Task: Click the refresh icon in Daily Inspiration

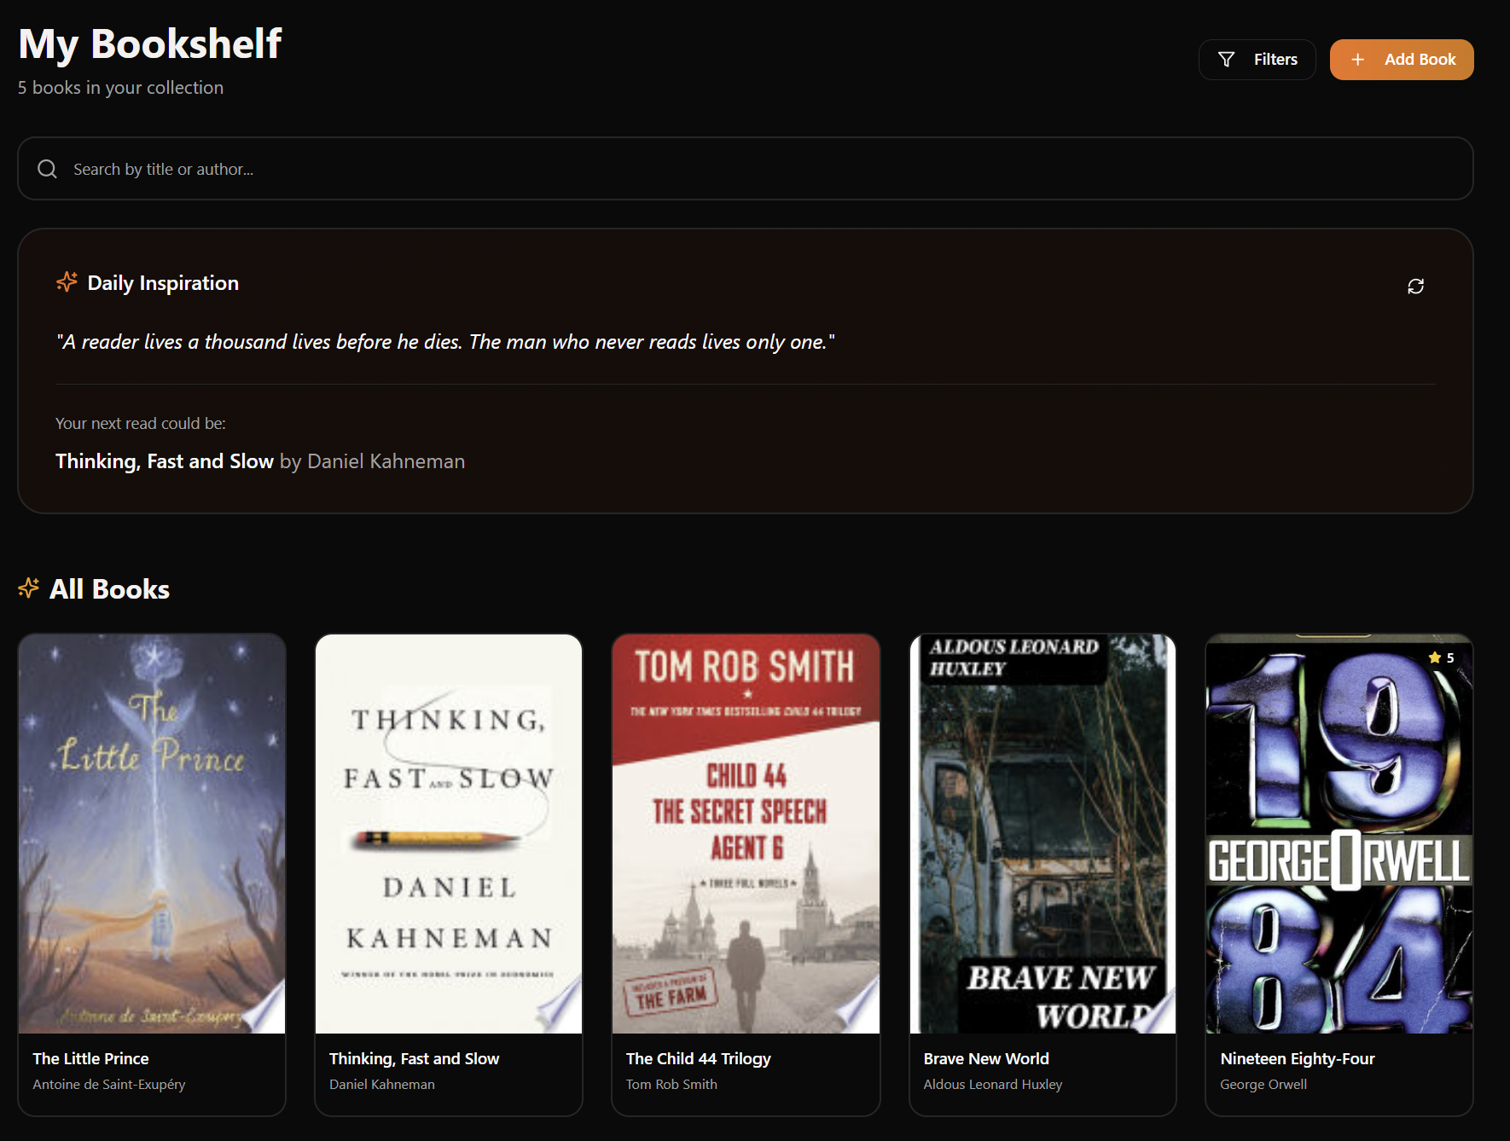Action: coord(1415,286)
